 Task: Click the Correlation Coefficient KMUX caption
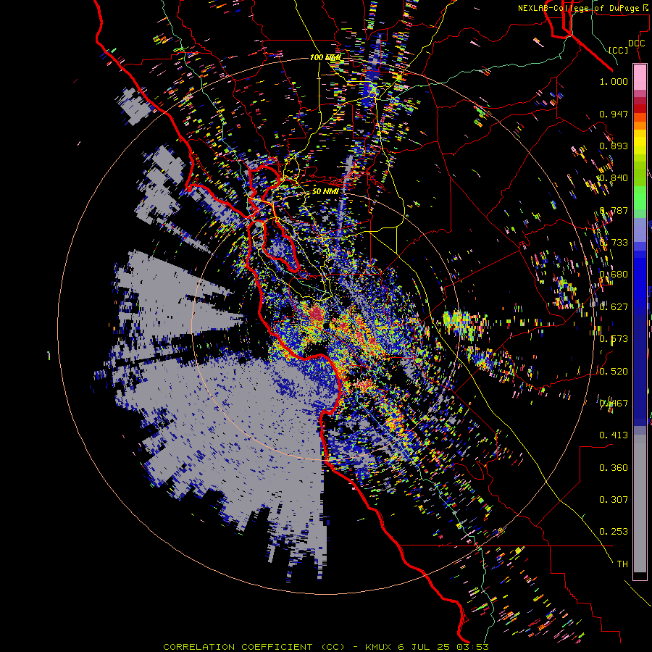325,647
